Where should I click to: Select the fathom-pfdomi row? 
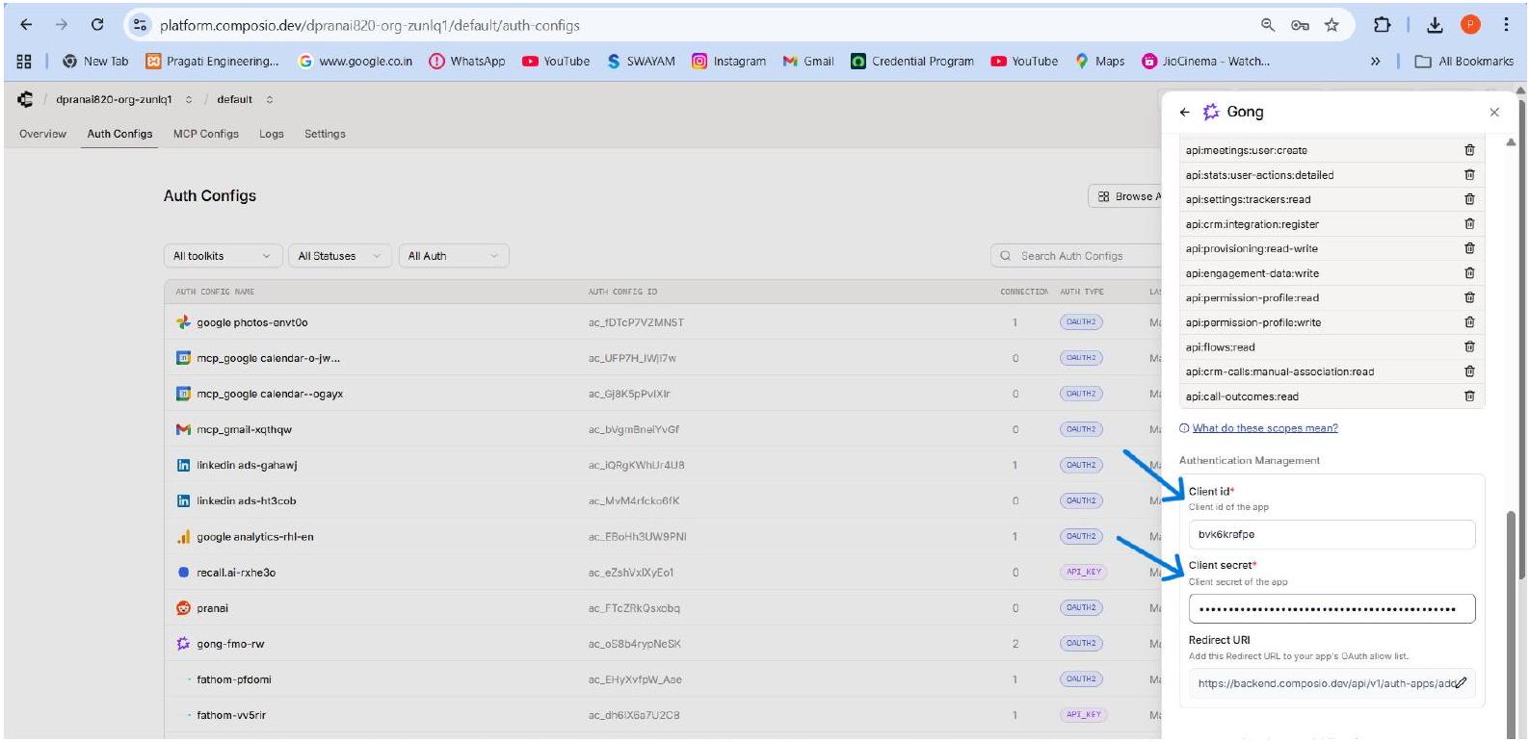click(662, 679)
